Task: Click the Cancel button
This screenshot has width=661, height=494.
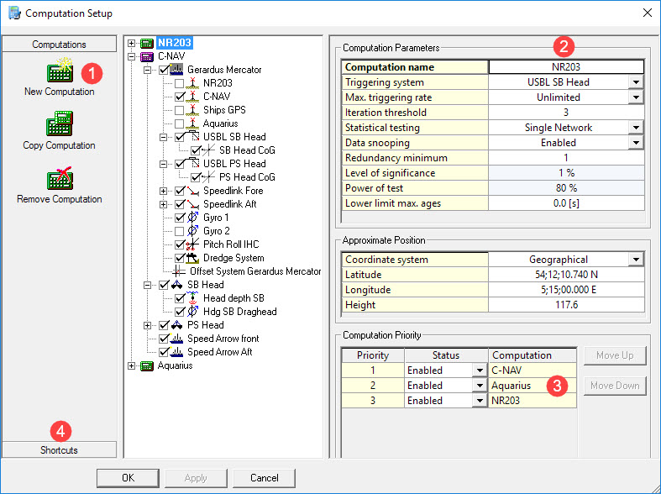Action: (x=264, y=478)
